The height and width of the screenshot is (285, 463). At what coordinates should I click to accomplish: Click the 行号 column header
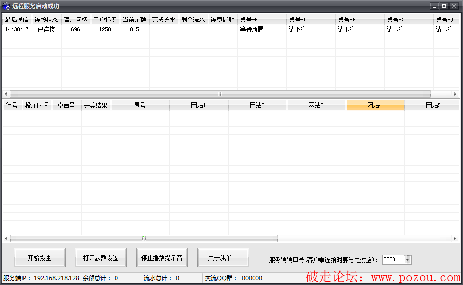click(x=13, y=105)
